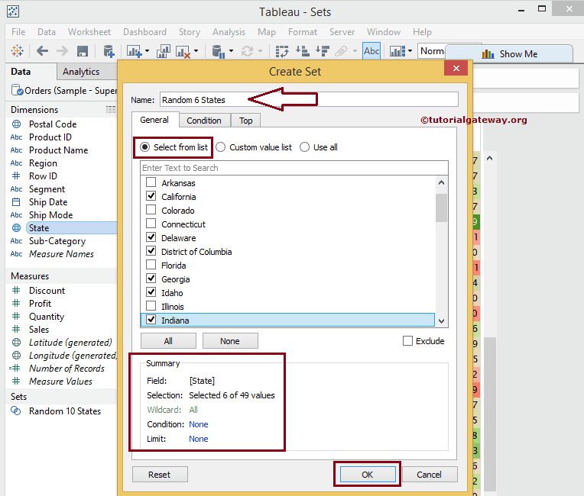
Task: Open Pause auto updates dropdown arrow
Action: (x=232, y=51)
